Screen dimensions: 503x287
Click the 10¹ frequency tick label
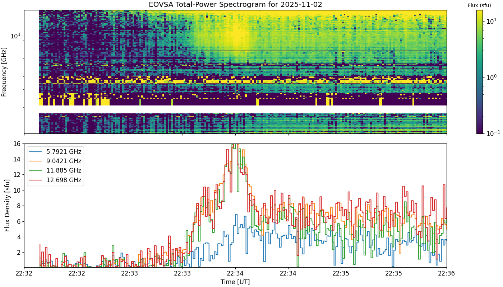(16, 36)
